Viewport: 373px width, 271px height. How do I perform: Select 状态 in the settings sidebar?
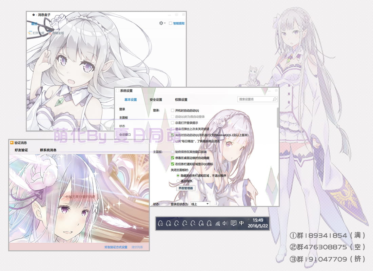[122, 126]
